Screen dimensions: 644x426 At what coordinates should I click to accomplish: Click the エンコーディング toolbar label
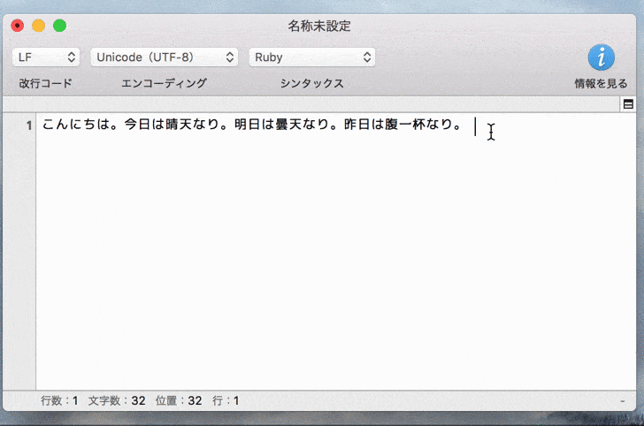(165, 83)
